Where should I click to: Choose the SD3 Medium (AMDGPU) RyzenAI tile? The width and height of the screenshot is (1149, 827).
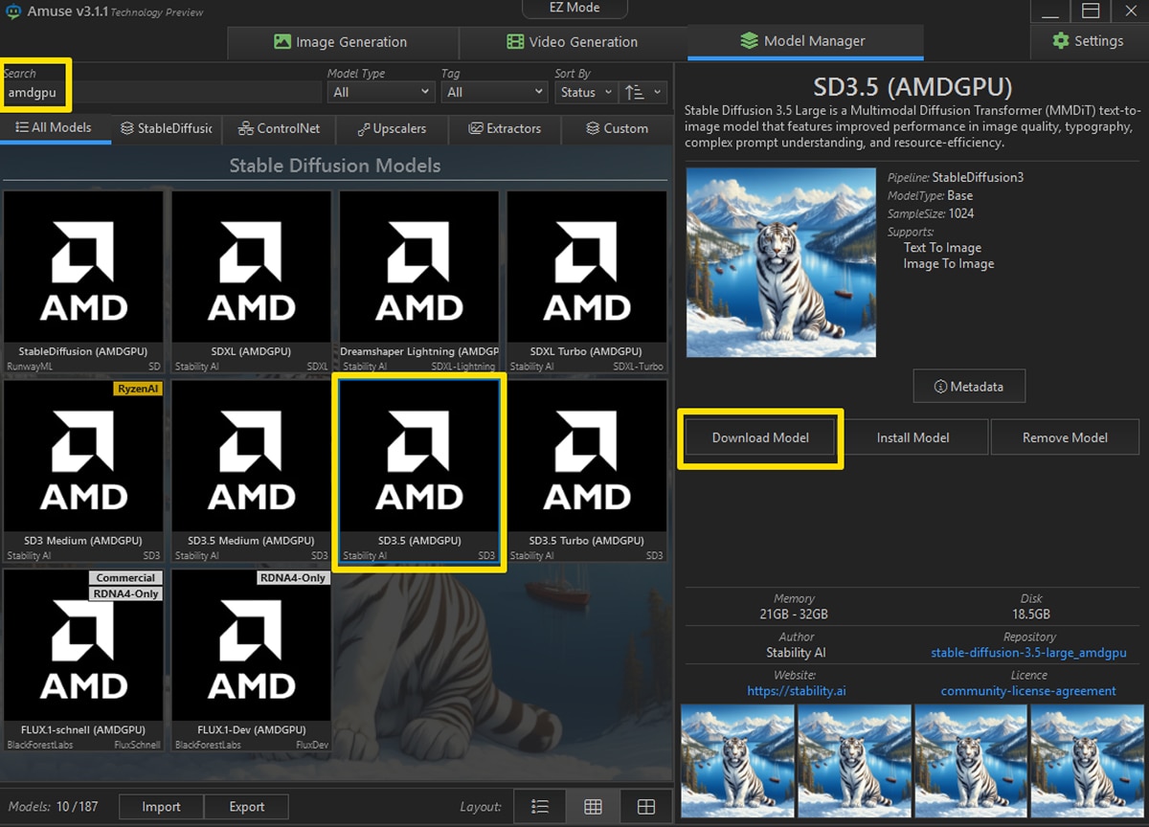pos(83,470)
